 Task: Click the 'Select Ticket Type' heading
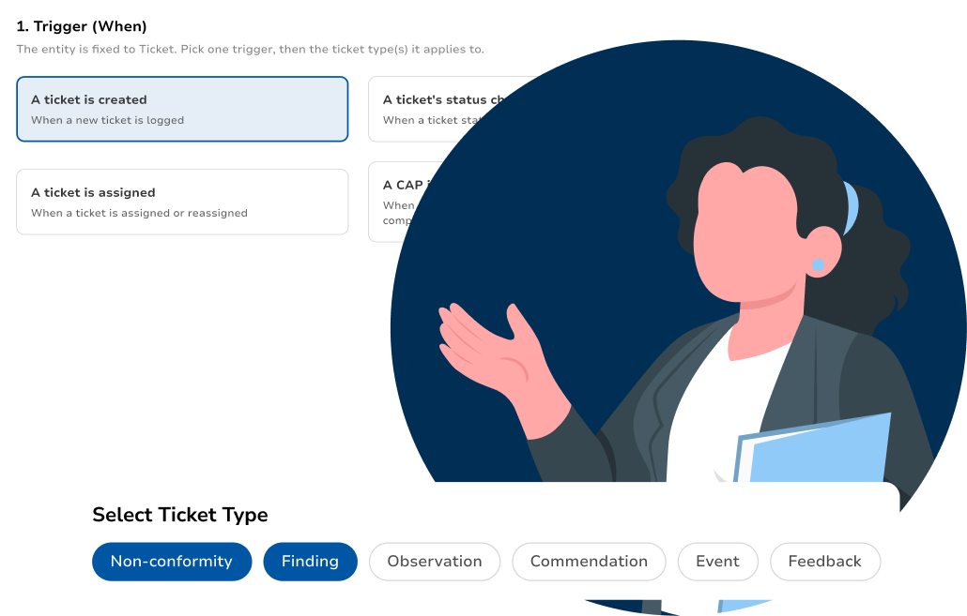[180, 515]
